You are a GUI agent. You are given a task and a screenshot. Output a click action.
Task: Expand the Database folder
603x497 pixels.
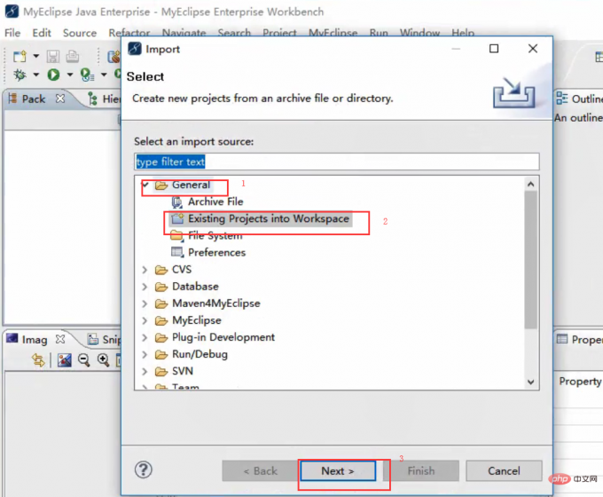point(145,287)
